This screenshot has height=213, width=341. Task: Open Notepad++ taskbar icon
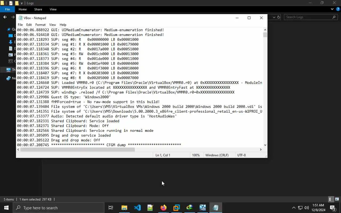click(151, 208)
